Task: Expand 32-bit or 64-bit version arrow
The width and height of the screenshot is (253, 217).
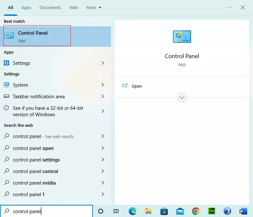Action: (x=103, y=111)
